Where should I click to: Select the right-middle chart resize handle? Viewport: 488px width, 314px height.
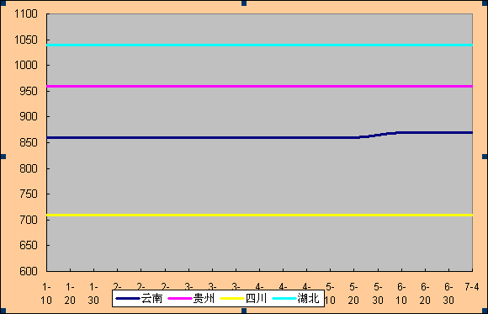[485, 157]
